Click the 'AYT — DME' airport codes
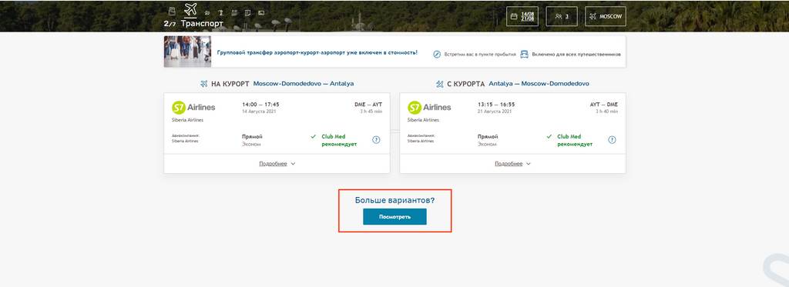789x287 pixels. pyautogui.click(x=604, y=105)
